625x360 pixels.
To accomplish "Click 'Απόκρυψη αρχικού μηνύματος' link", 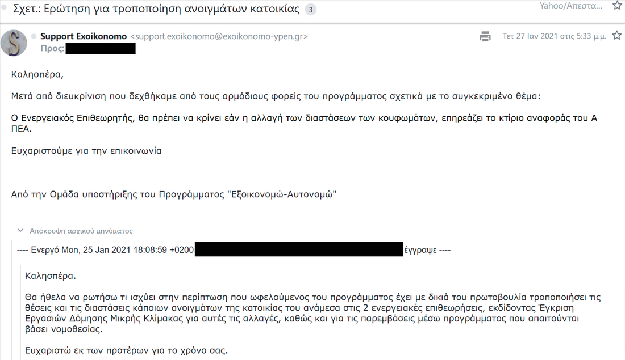I will 81,231.
